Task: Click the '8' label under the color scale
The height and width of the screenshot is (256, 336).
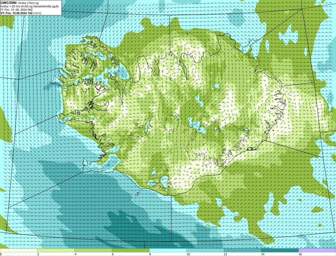Action: (150, 254)
